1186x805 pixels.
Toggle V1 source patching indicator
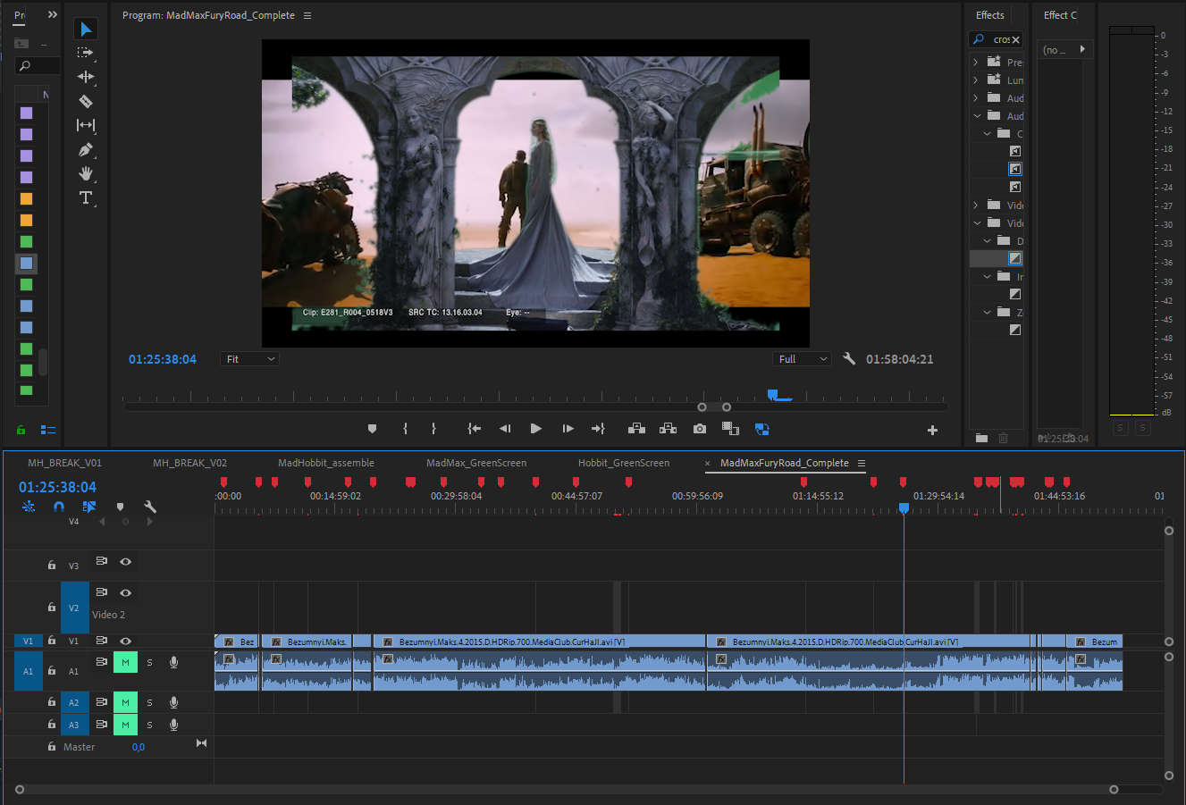pos(28,641)
